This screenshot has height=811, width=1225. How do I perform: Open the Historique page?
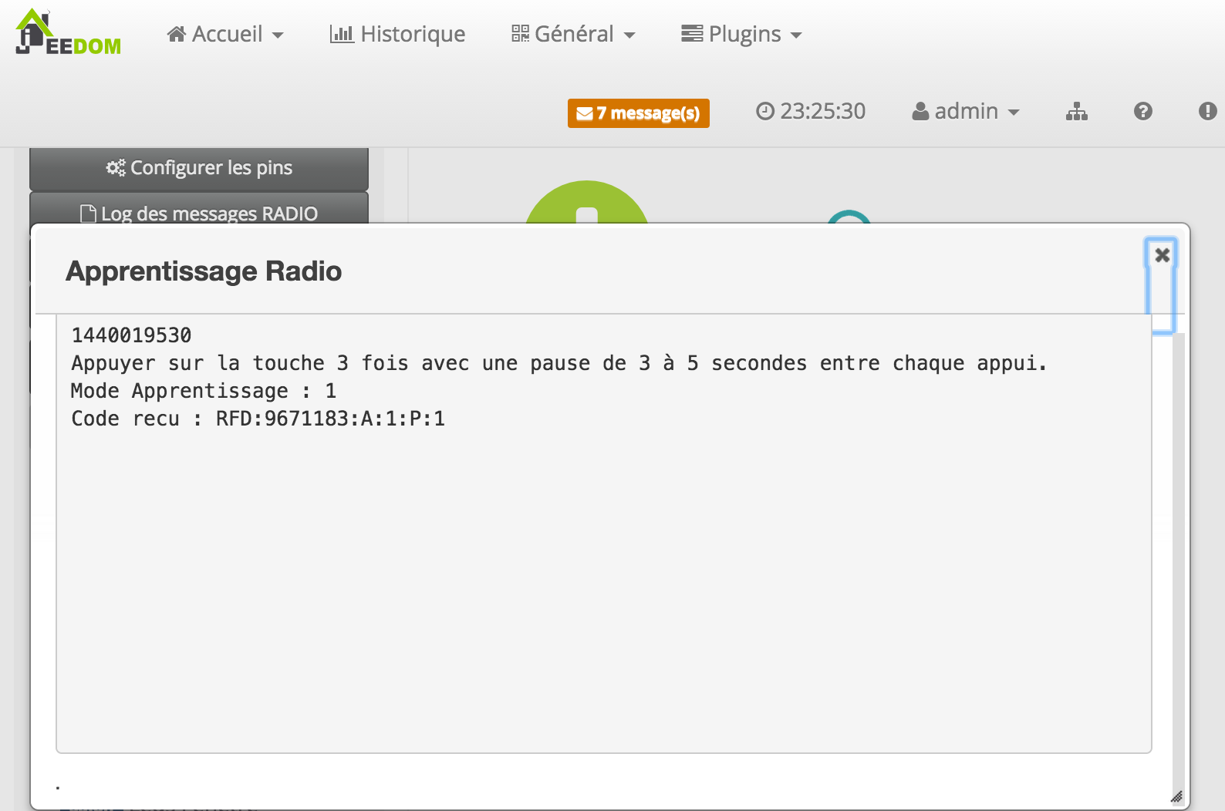click(397, 34)
